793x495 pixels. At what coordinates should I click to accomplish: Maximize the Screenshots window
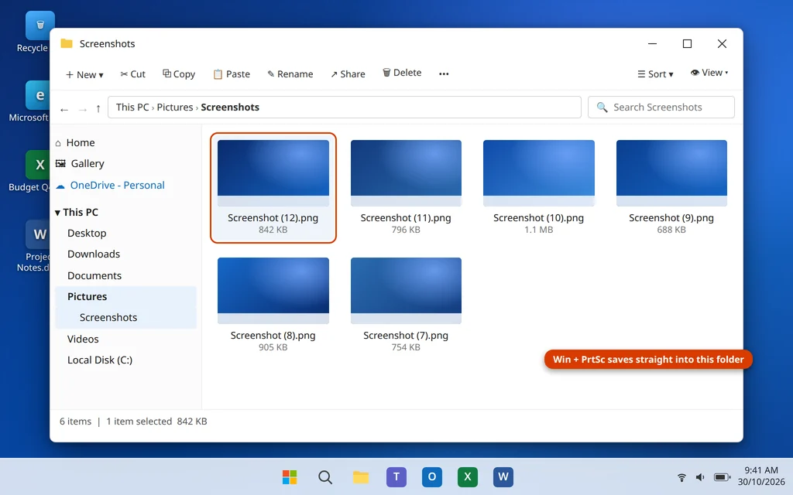click(687, 44)
